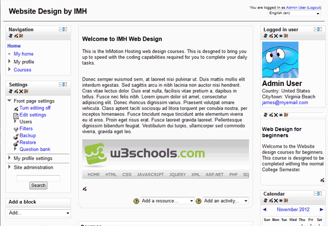Click move icon above Web Design for beginners block
This screenshot has width=328, height=226.
(x=266, y=115)
